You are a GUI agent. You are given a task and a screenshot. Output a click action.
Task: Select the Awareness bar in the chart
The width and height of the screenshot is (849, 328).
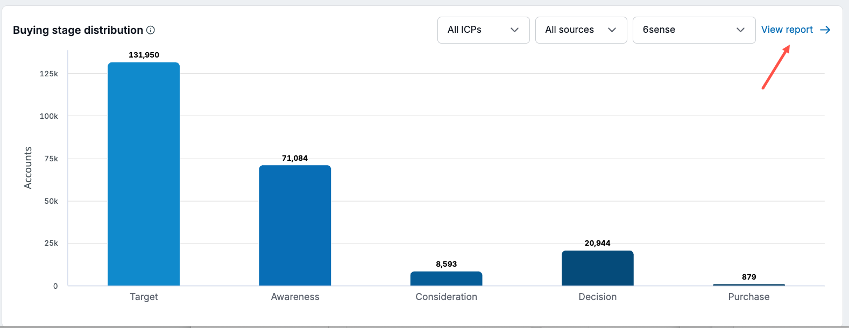click(x=295, y=225)
